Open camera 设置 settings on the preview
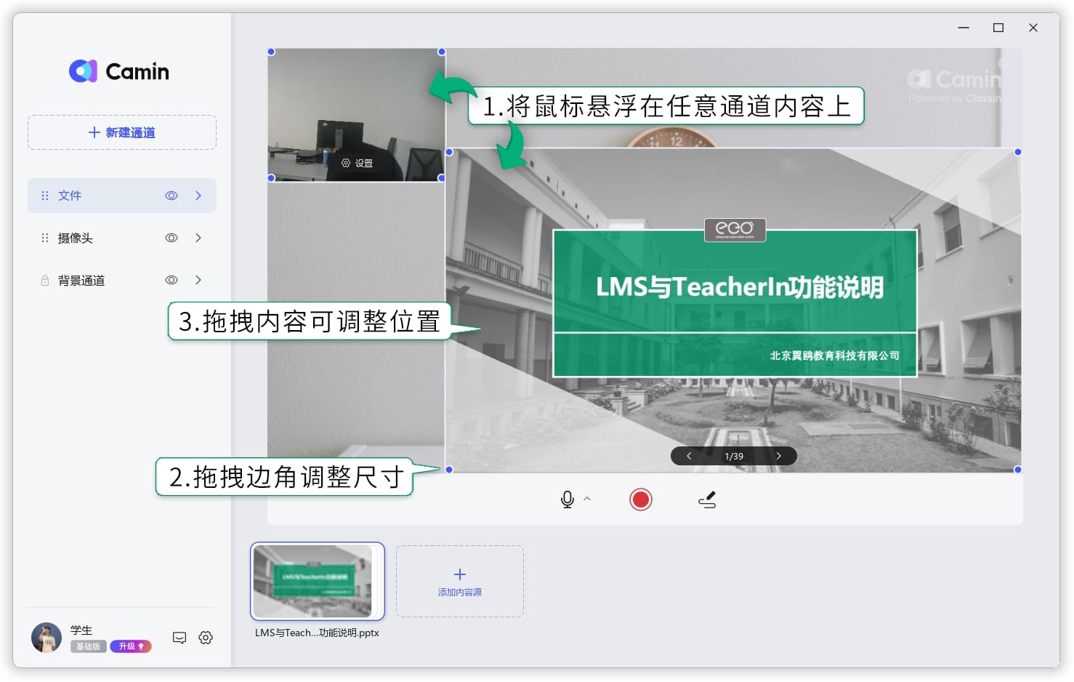Screen dimensions: 1074x682 click(357, 164)
